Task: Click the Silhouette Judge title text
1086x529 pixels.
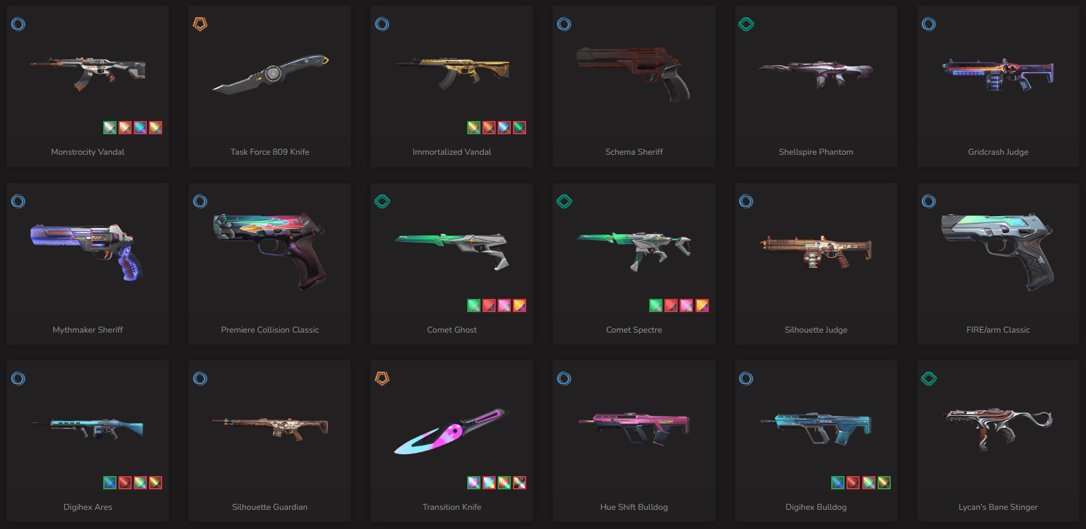Action: coord(816,330)
